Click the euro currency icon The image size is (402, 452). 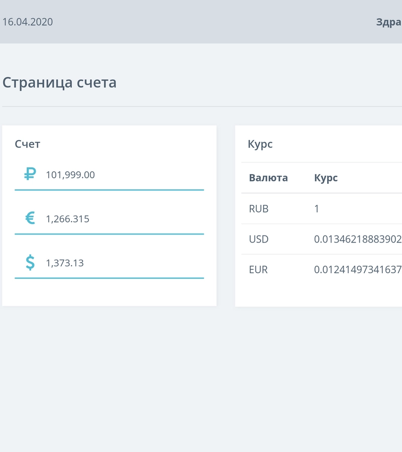30,218
